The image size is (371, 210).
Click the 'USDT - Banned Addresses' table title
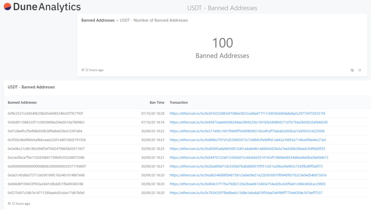click(x=31, y=87)
